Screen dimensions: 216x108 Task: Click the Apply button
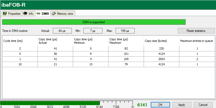pos(182,105)
